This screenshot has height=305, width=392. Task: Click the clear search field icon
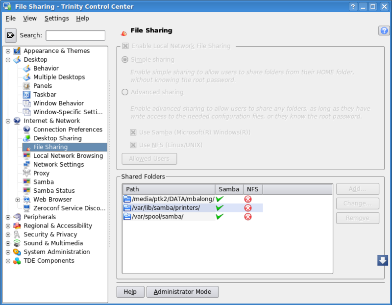click(11, 35)
